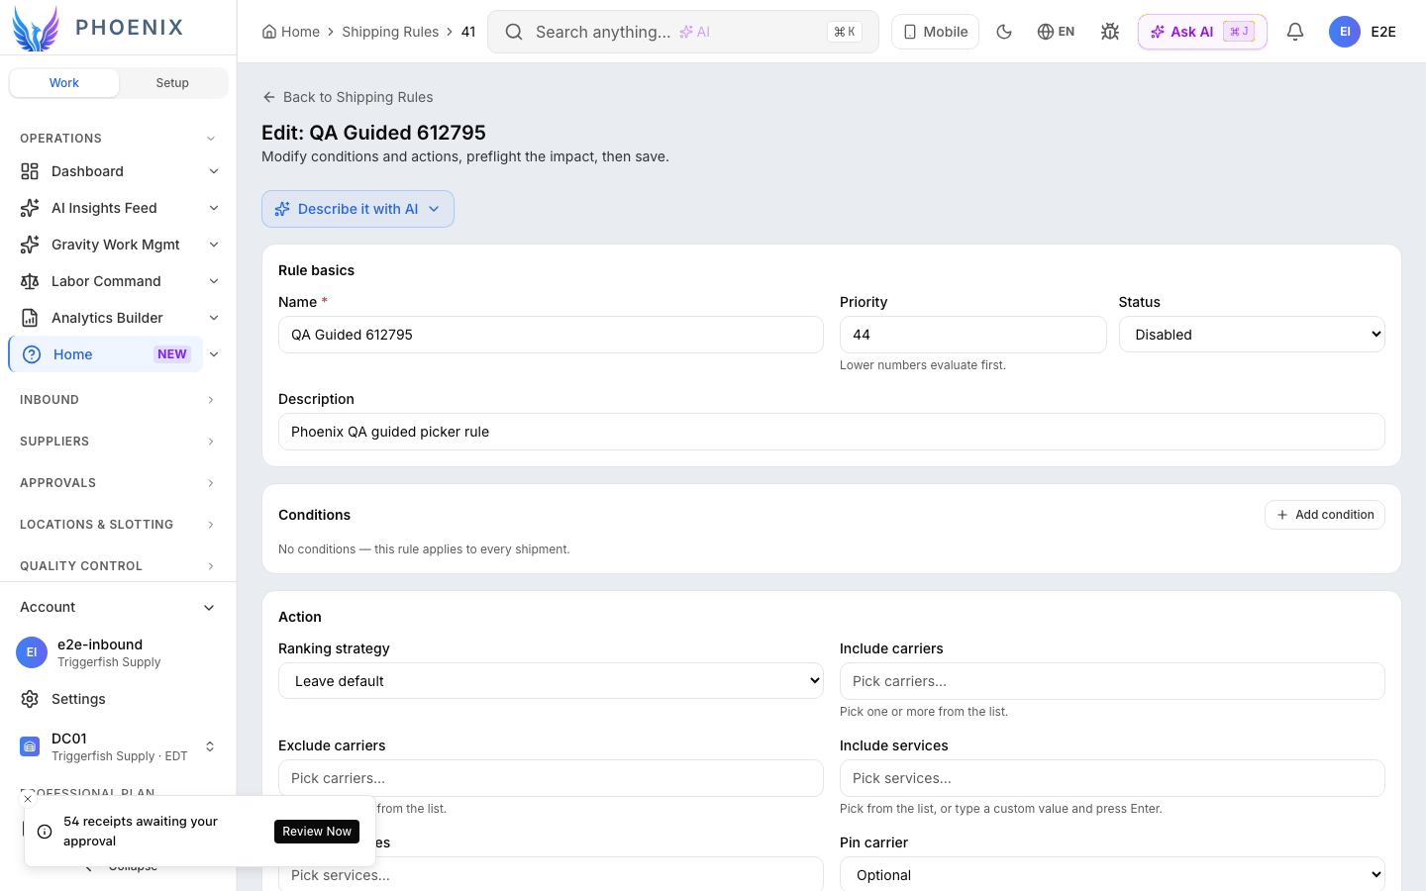Click Include services picker field
Image resolution: width=1426 pixels, height=891 pixels.
point(1112,778)
